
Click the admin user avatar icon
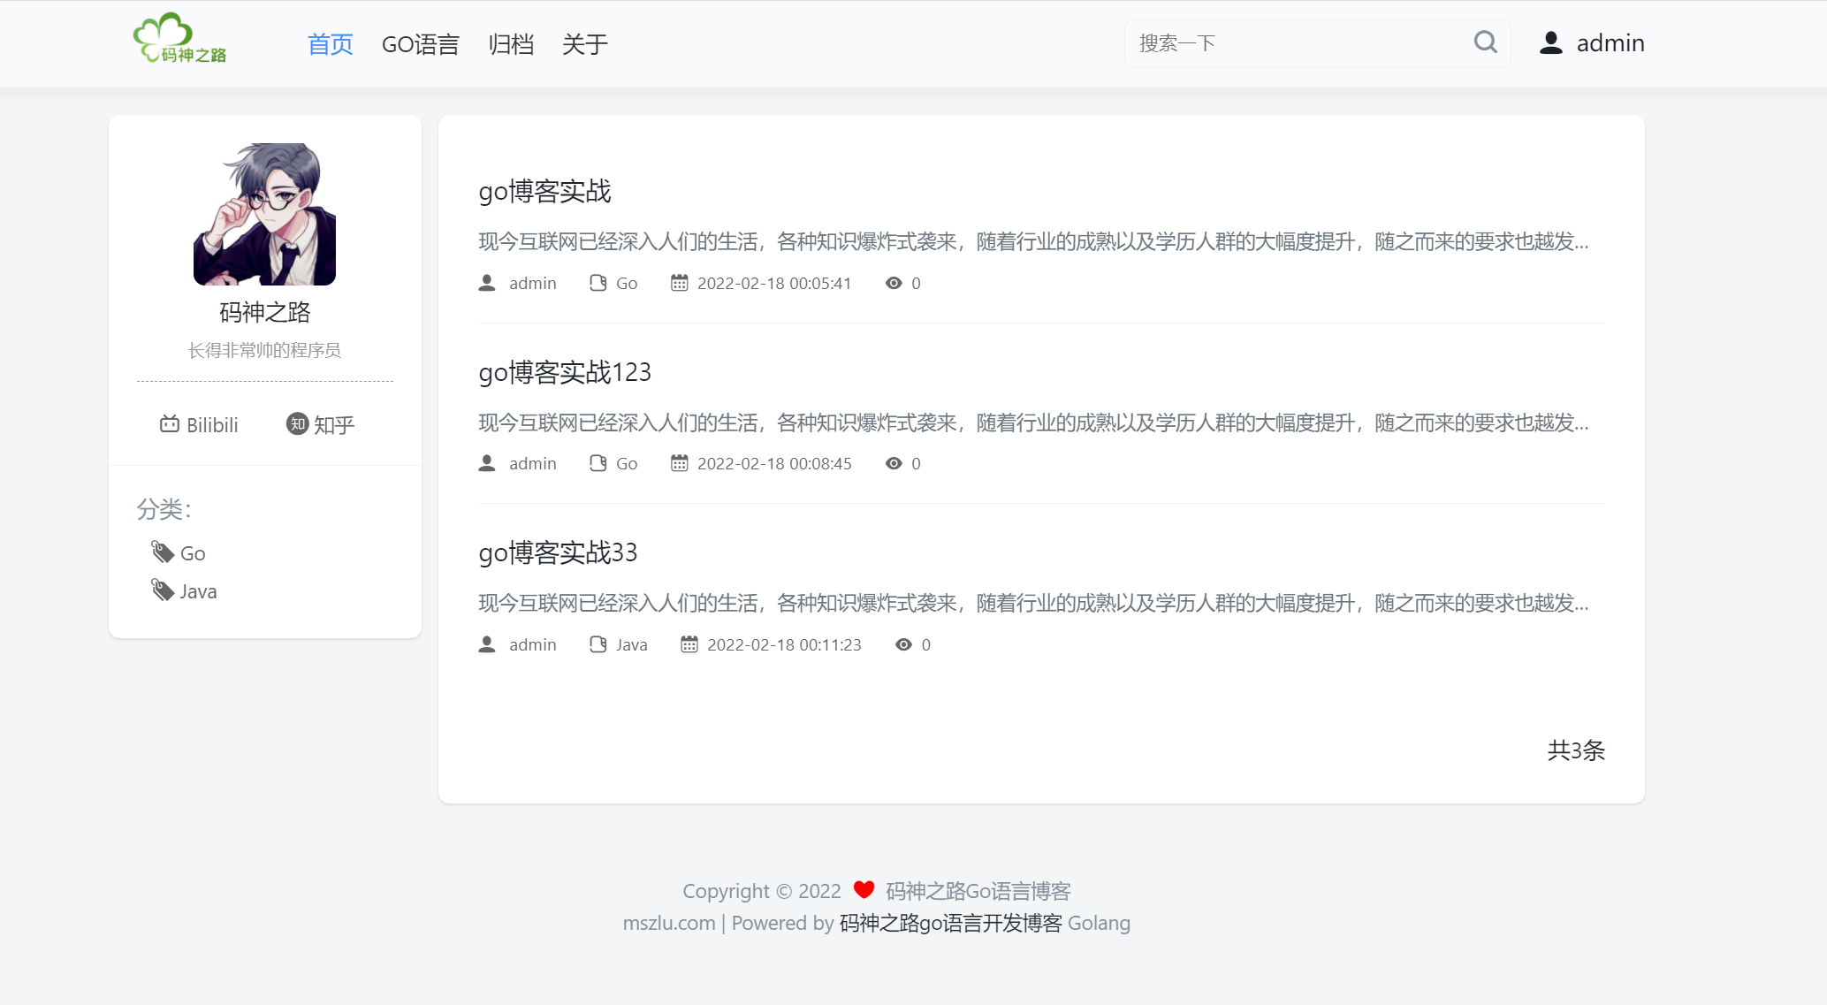[1550, 43]
